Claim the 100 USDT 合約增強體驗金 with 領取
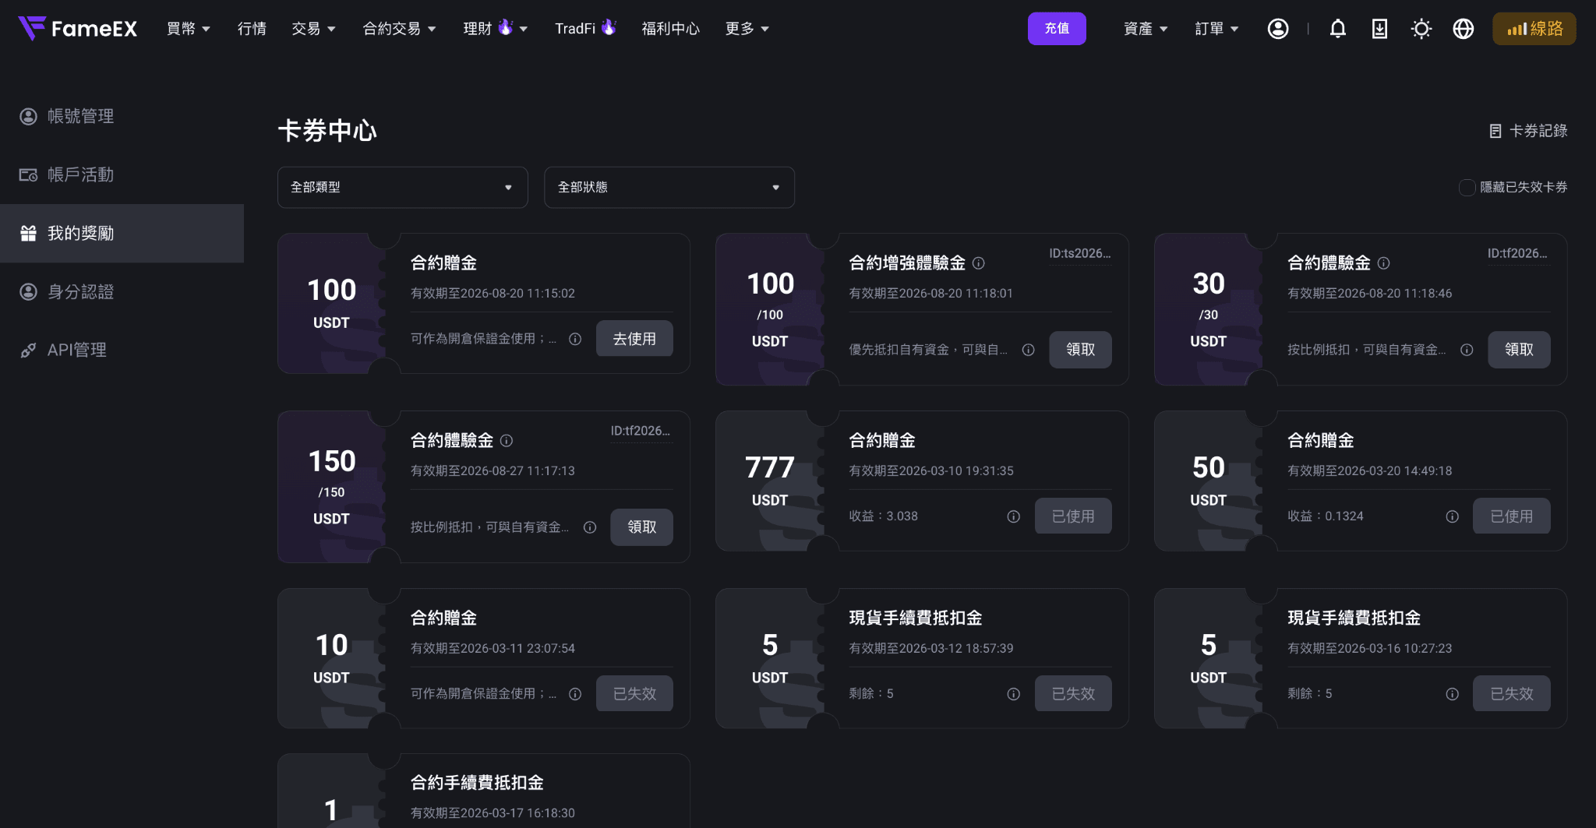1596x828 pixels. pos(1080,350)
